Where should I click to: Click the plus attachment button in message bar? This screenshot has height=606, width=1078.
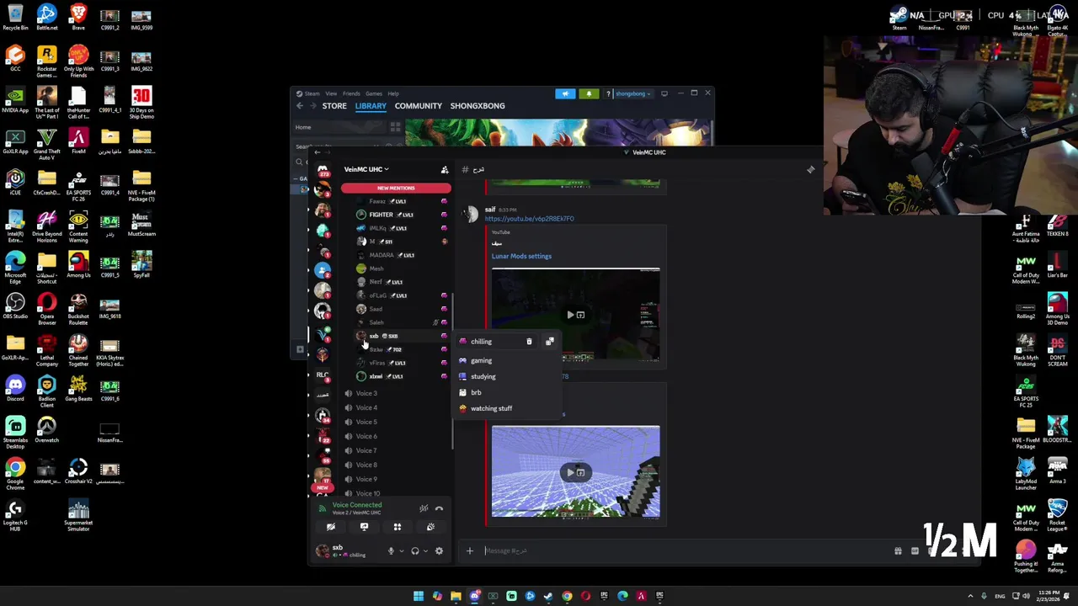tap(470, 551)
